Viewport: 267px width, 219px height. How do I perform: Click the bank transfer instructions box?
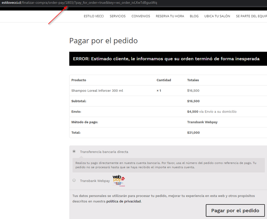point(168,165)
